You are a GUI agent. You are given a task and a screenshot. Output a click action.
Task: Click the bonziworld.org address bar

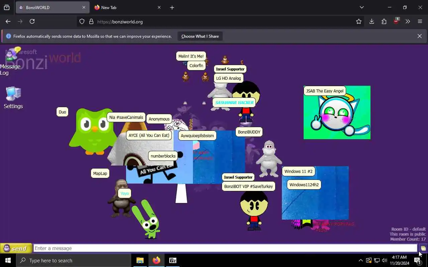click(x=221, y=22)
